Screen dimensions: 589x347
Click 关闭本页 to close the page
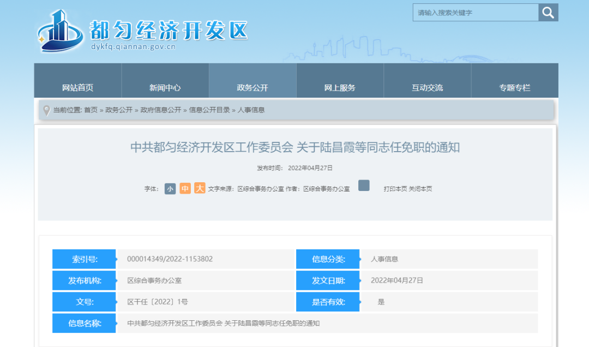[x=420, y=189]
